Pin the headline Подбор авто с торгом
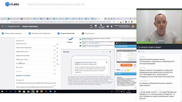 (x=57, y=60)
